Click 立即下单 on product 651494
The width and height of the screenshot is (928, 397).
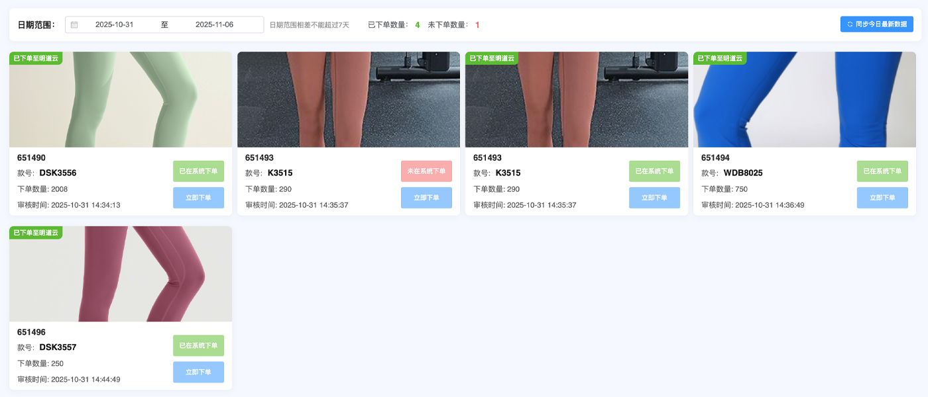coord(882,197)
